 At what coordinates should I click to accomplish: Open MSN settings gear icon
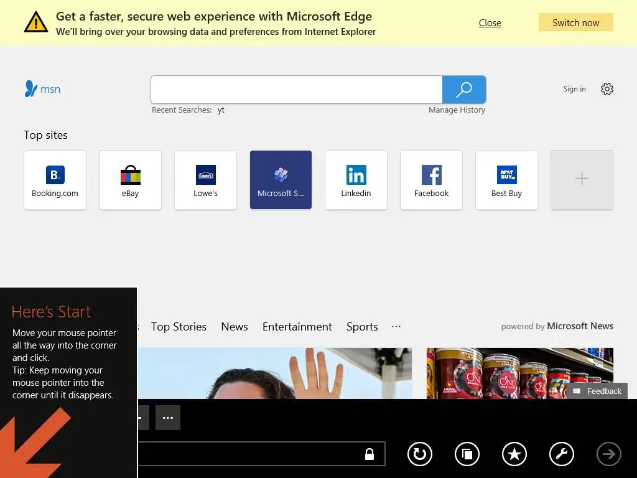point(607,89)
